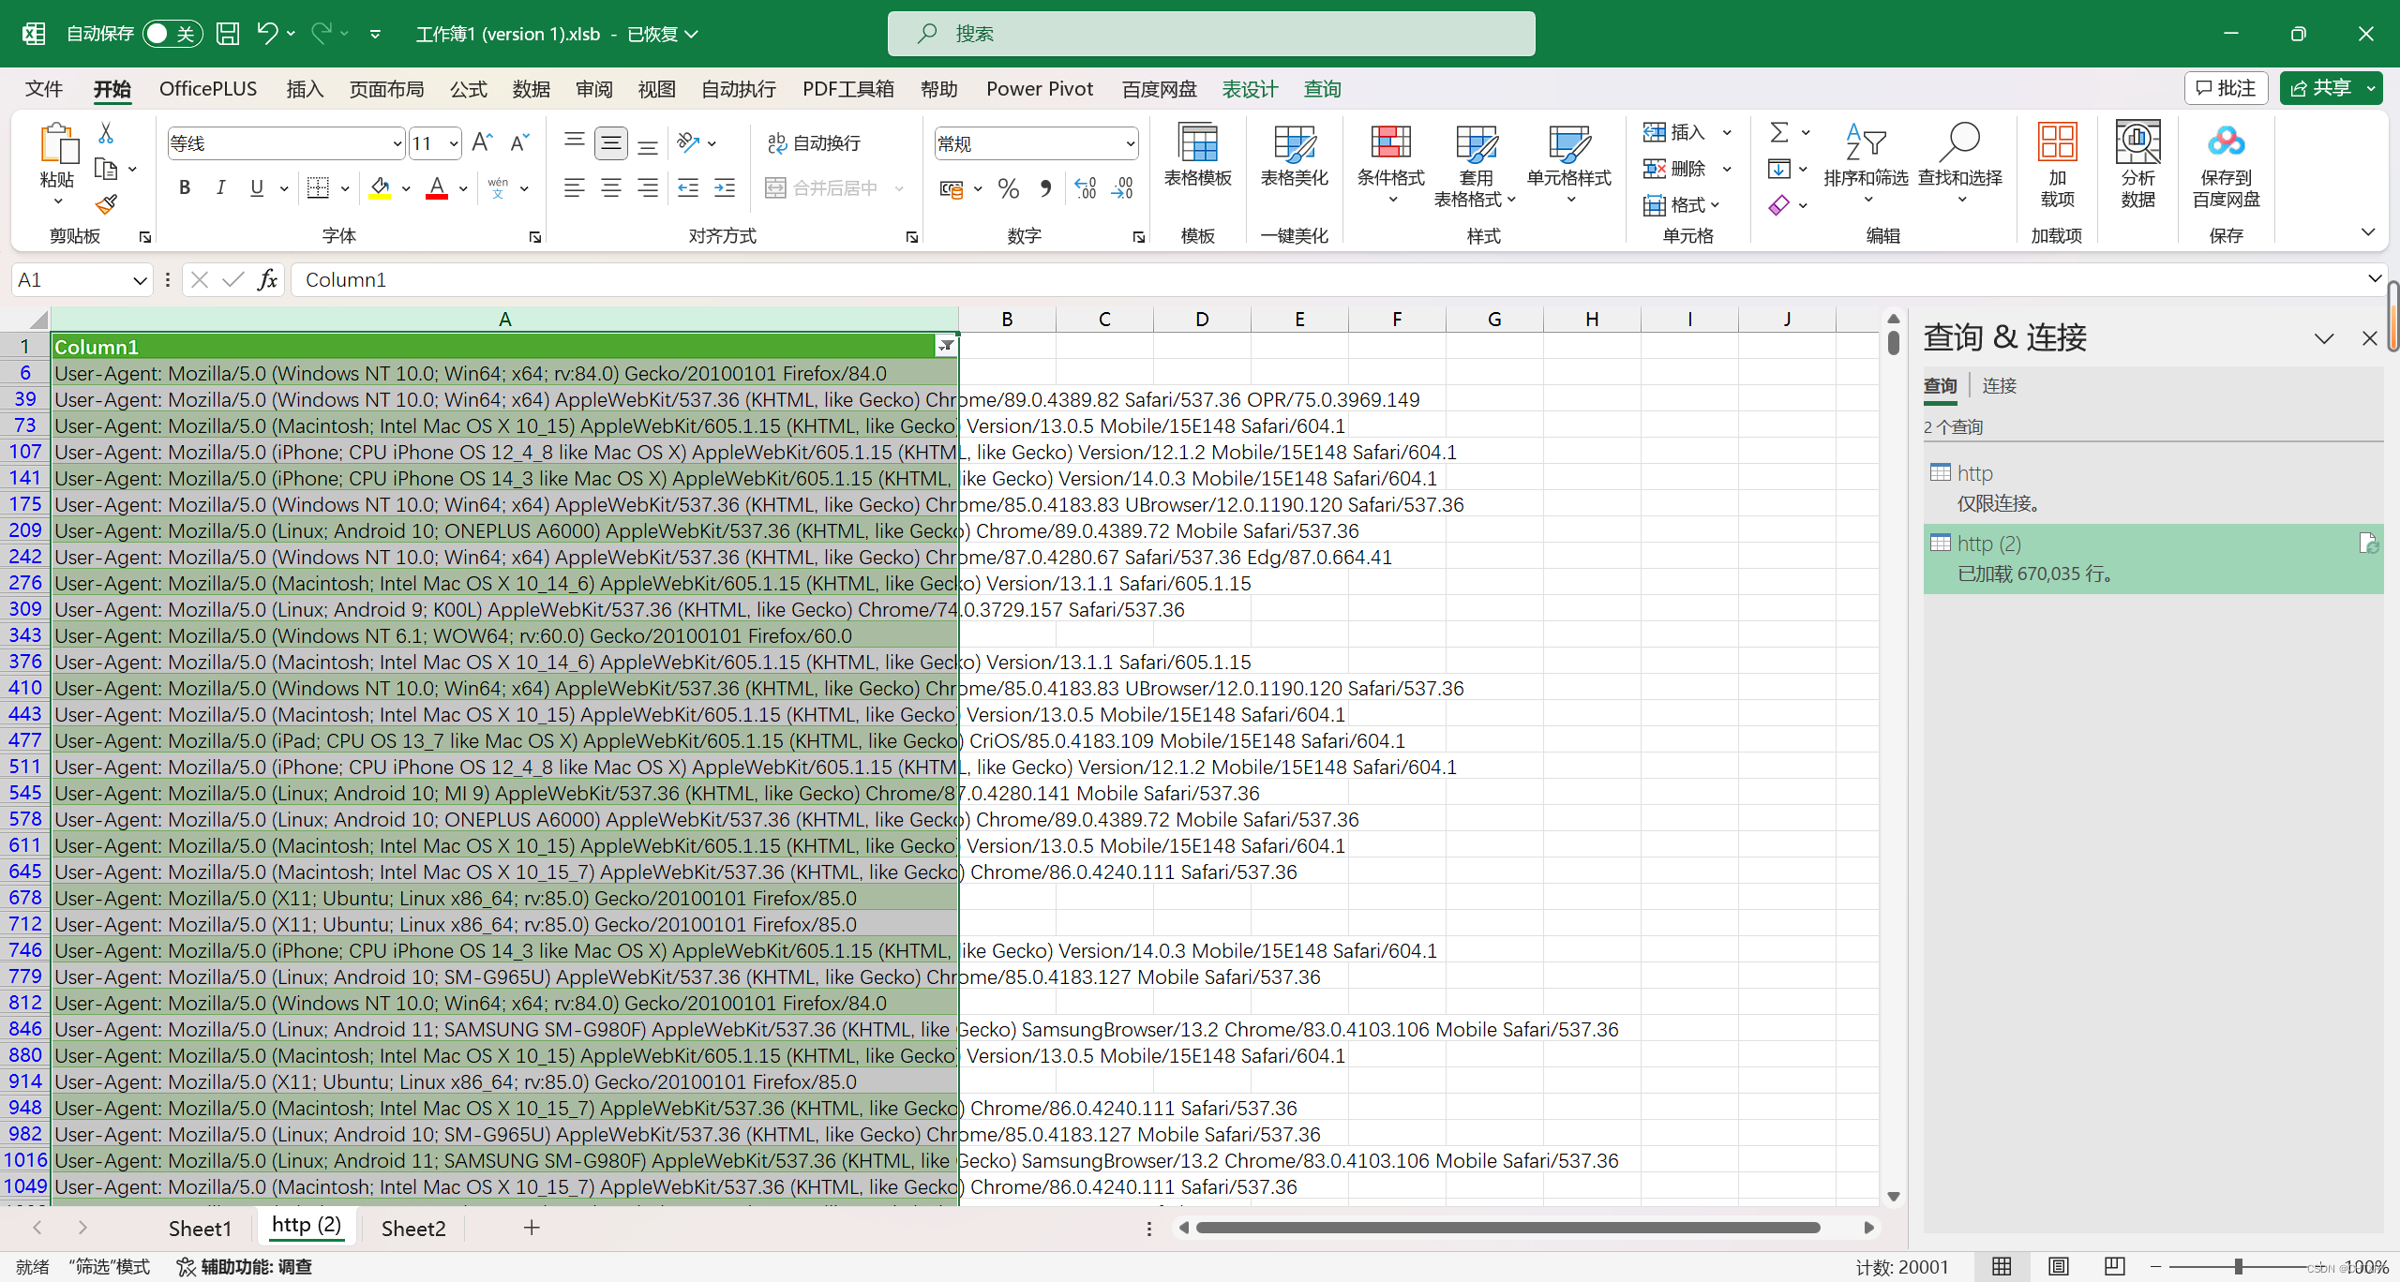Click the Share button (共享)
2400x1282 pixels.
tap(2320, 88)
